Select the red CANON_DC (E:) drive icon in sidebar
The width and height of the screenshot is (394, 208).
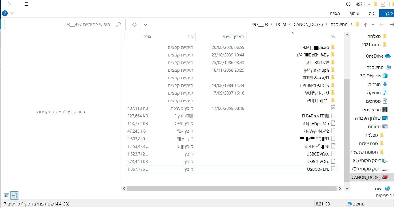tap(385, 177)
